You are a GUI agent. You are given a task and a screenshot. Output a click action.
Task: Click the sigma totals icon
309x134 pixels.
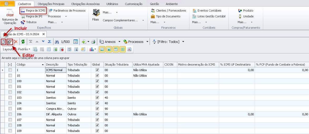click(x=76, y=49)
